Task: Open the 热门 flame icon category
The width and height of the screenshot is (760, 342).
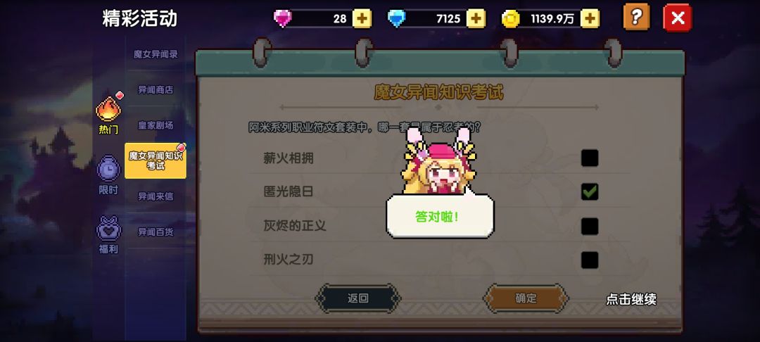Action: coord(108,114)
